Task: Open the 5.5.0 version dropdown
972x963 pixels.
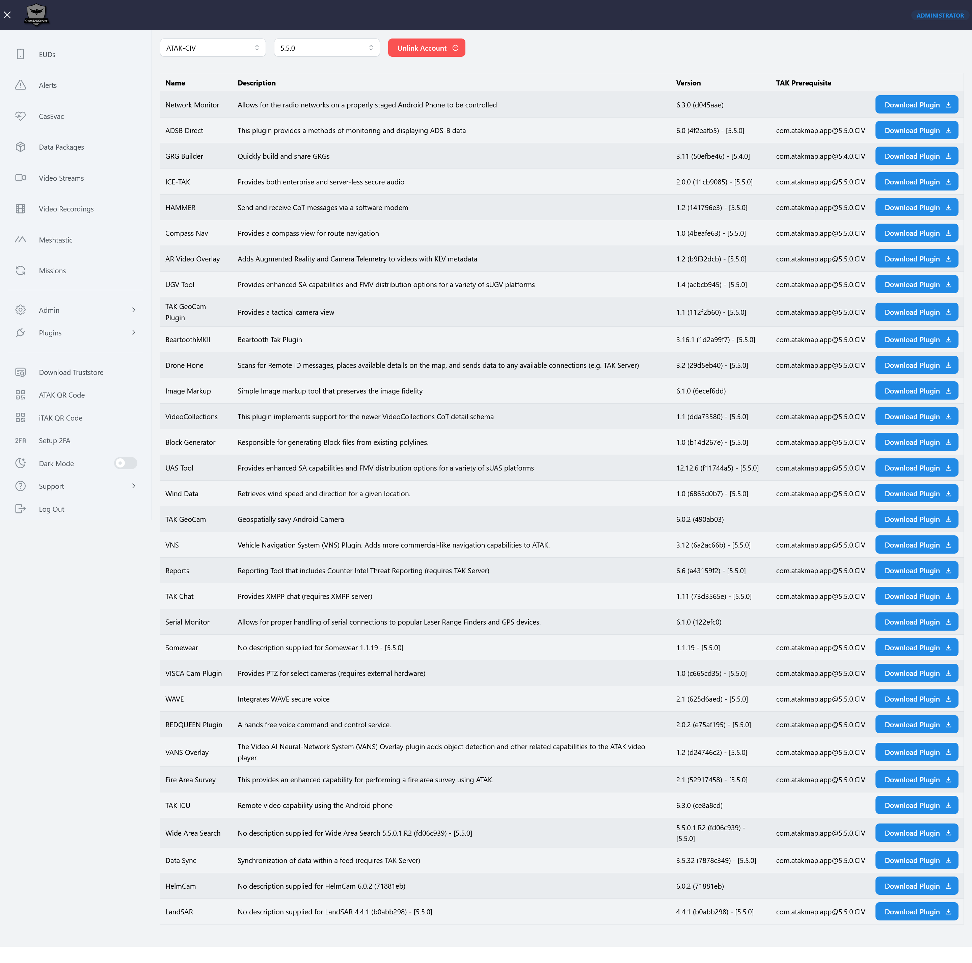Action: (326, 48)
